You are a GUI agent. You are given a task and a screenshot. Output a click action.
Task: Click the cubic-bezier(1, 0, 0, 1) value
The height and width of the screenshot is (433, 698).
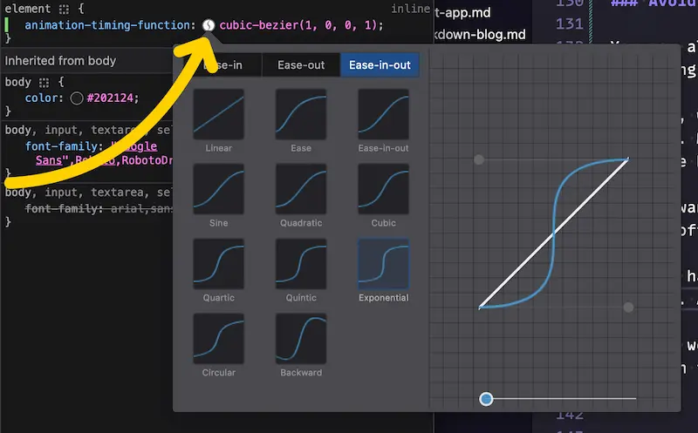coord(298,25)
